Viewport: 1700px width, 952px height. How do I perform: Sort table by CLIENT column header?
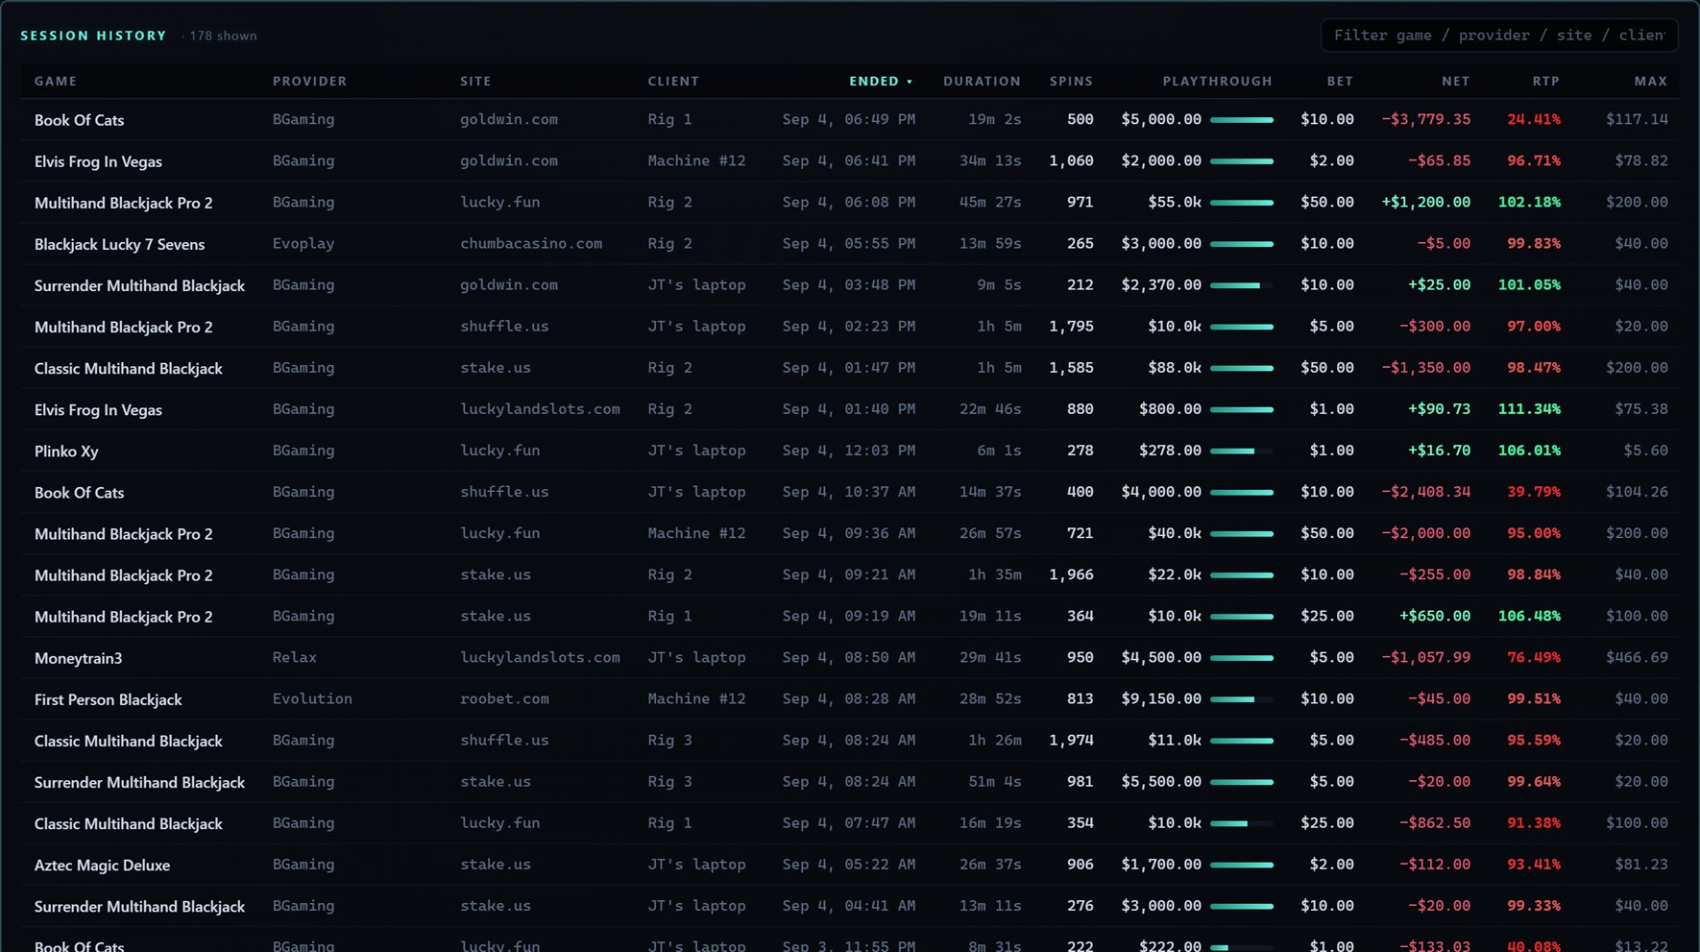click(x=673, y=82)
